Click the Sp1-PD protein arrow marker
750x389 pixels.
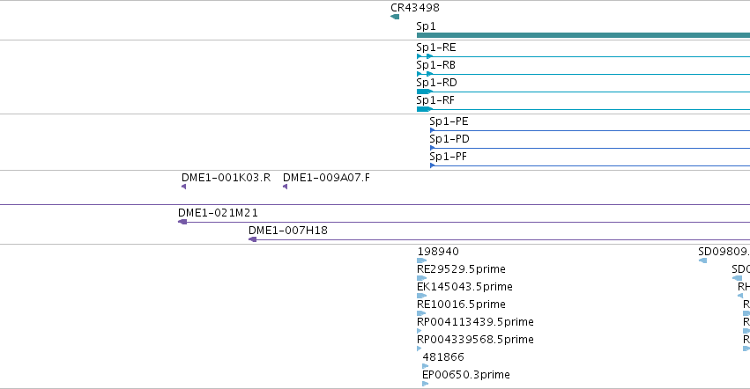pos(433,148)
